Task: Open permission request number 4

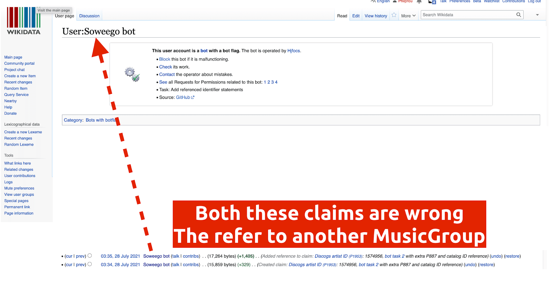Action: [x=276, y=82]
